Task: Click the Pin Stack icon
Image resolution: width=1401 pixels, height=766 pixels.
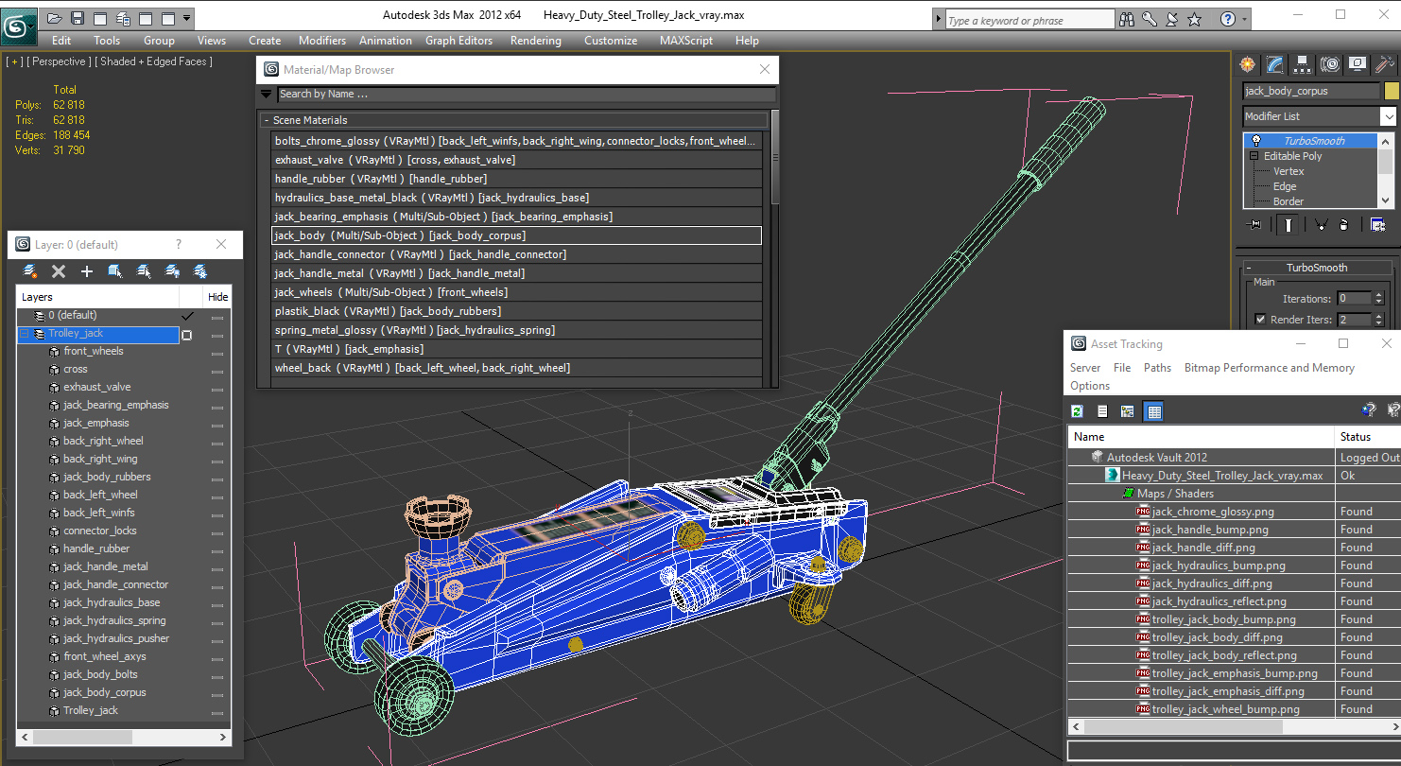Action: (x=1255, y=225)
